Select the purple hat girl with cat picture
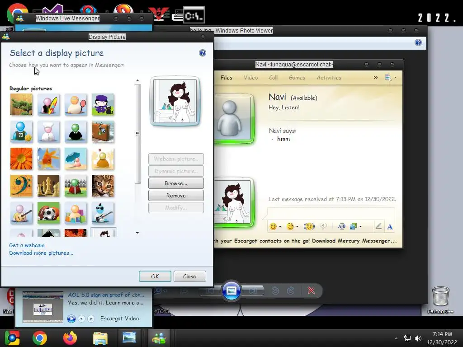The width and height of the screenshot is (463, 347). [103, 104]
